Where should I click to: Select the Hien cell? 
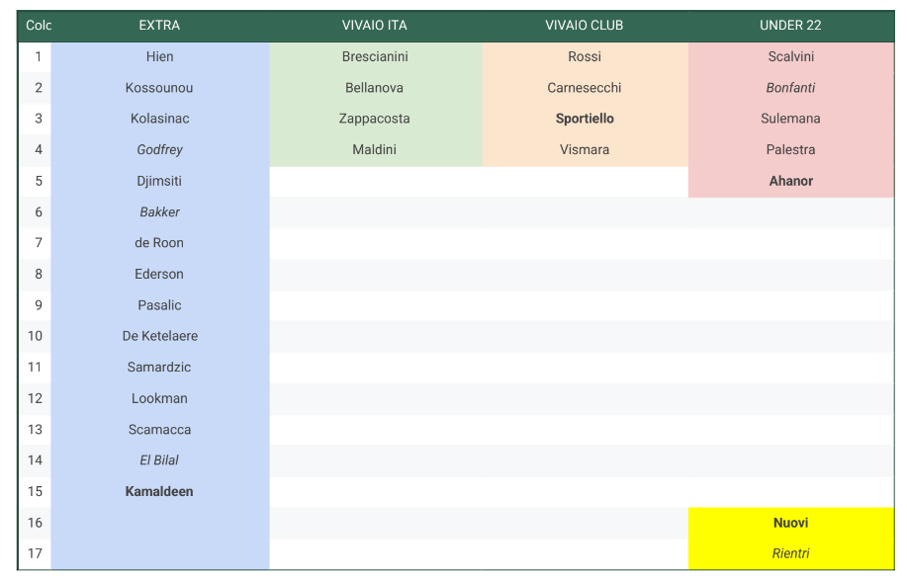(x=159, y=57)
